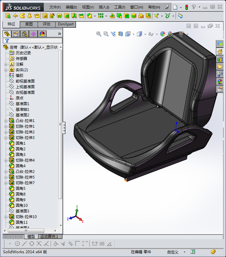Open the View Orientation dropdown arrow
Screen dimensions: 226x257
click(133, 34)
